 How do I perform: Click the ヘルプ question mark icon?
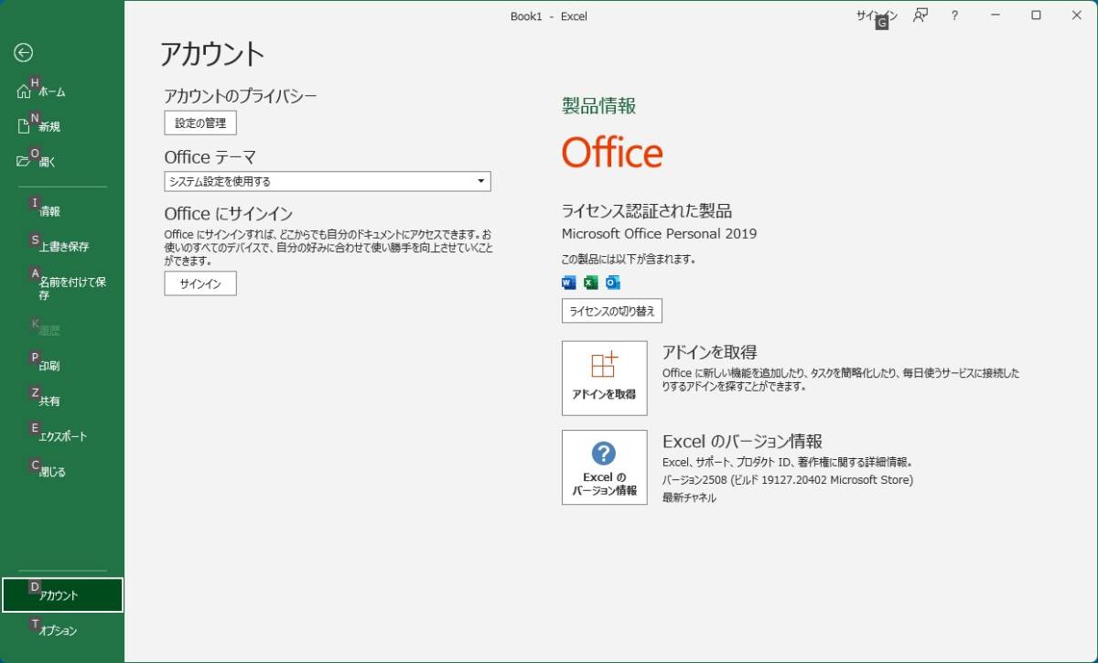pos(954,16)
